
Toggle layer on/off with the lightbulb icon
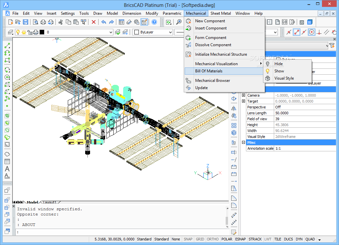click(x=18, y=32)
